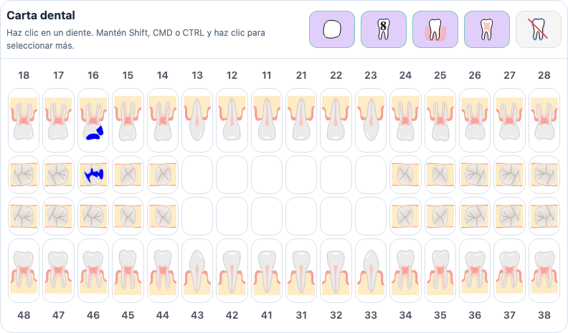Toggle the tooth pulp display button
This screenshot has height=333, width=568.
487,29
